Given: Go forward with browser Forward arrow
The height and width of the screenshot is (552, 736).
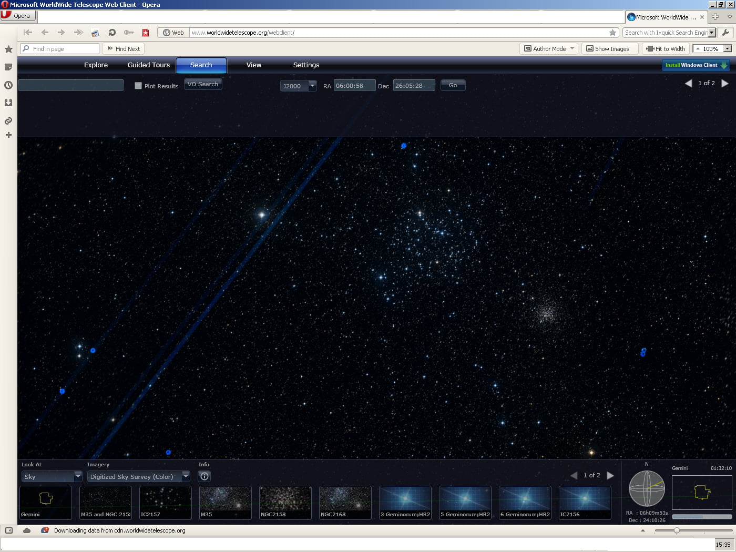Looking at the screenshot, I should (62, 33).
